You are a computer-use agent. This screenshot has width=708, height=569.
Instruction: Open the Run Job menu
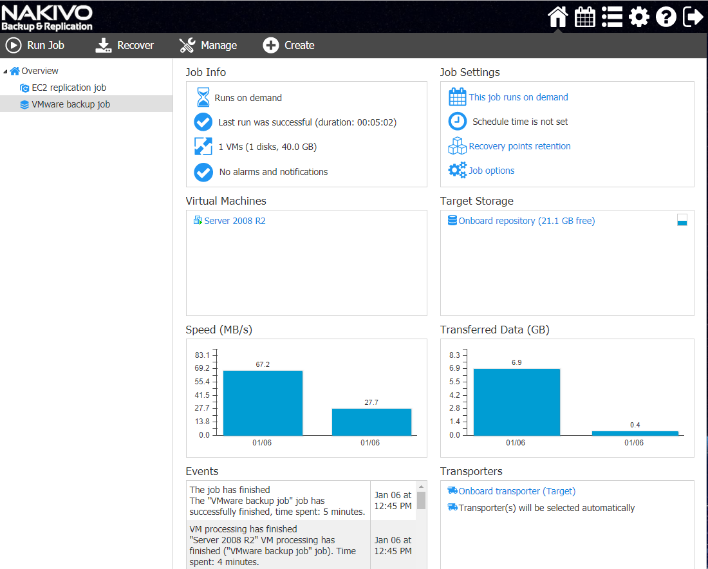[35, 45]
